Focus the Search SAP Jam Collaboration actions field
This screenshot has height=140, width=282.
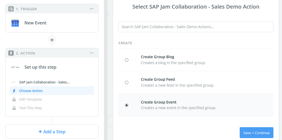tap(196, 27)
